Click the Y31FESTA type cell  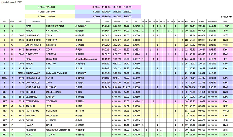click(60, 40)
